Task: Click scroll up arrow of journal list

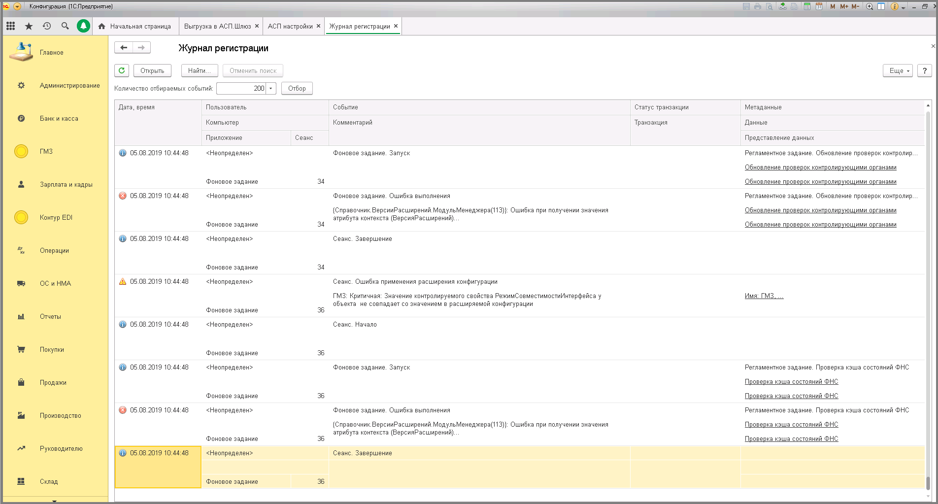Action: tap(928, 105)
